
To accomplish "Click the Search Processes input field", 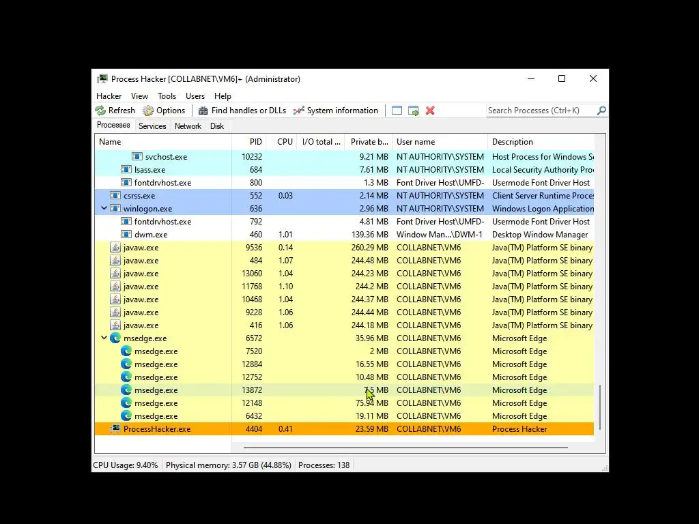I will pyautogui.click(x=541, y=111).
